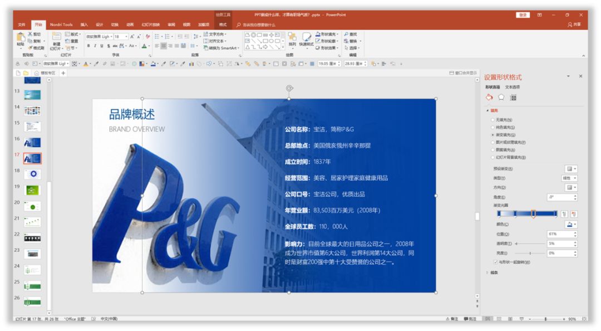This screenshot has width=601, height=331.
Task: Switch to the Slide Show (幻灯片放映) tab
Action: click(151, 25)
